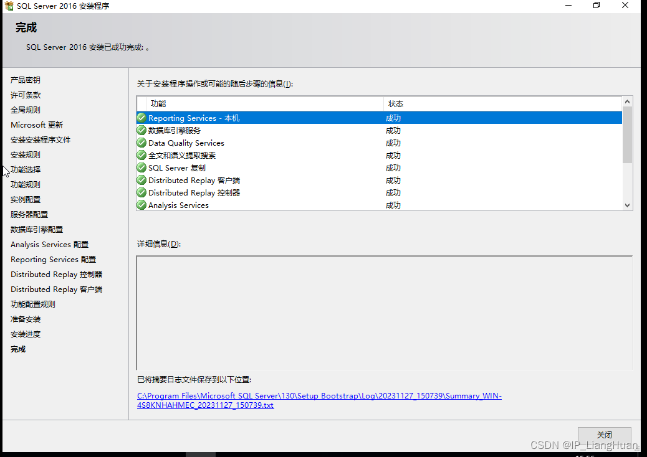Viewport: 647px width, 457px height.
Task: Click 服务器配置 step in sidebar
Action: coord(29,214)
